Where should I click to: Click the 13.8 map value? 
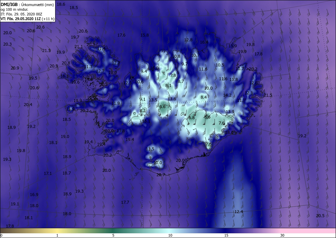[x=121, y=131]
